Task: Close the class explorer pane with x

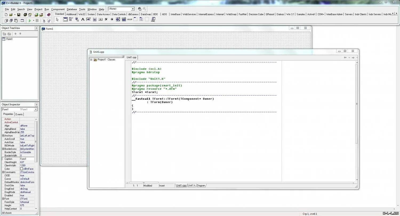Action: (123, 56)
